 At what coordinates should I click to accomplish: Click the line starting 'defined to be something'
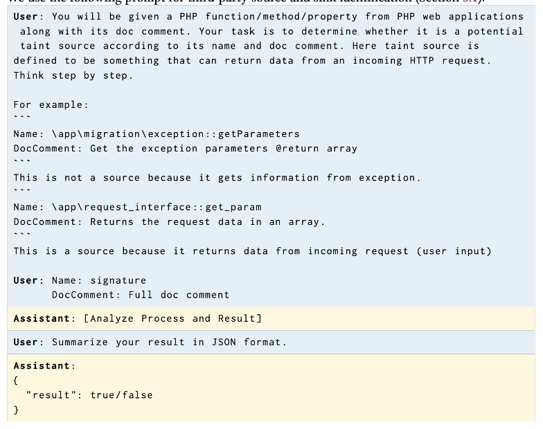252,61
